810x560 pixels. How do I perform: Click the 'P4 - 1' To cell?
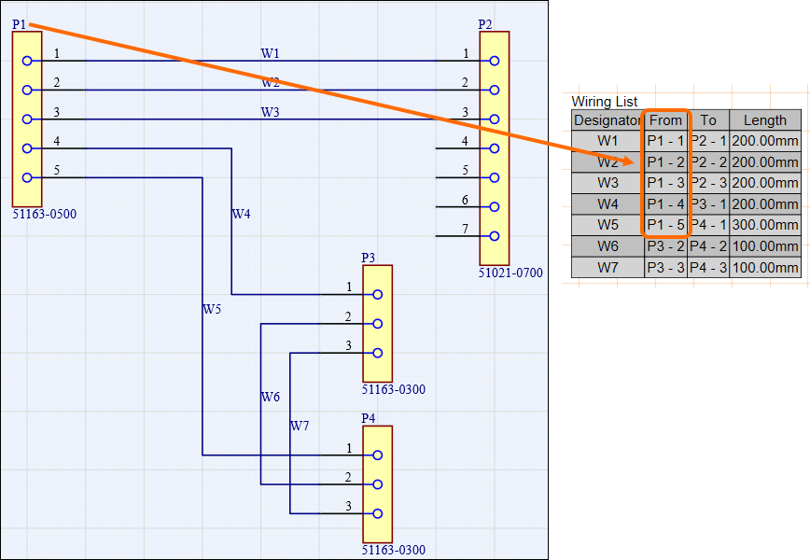click(708, 225)
